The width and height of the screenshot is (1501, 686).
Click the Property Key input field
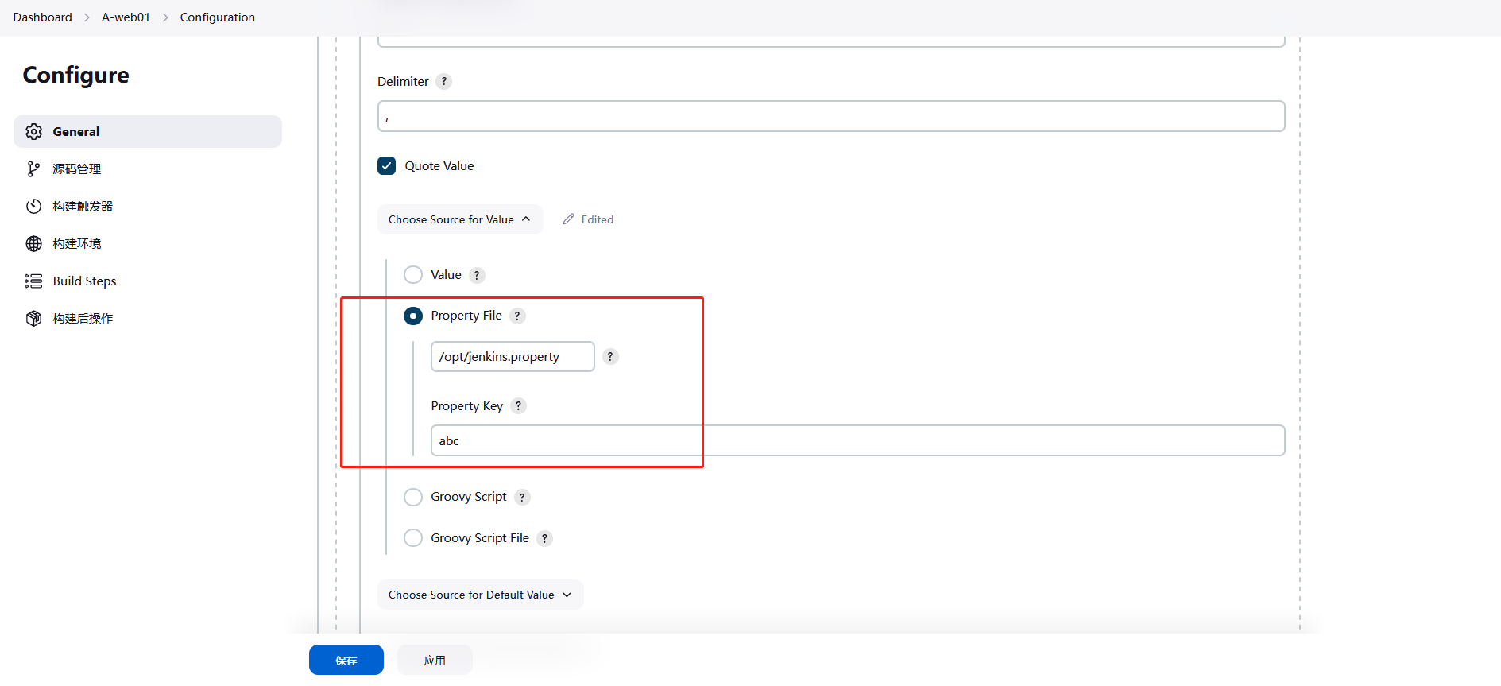point(858,440)
